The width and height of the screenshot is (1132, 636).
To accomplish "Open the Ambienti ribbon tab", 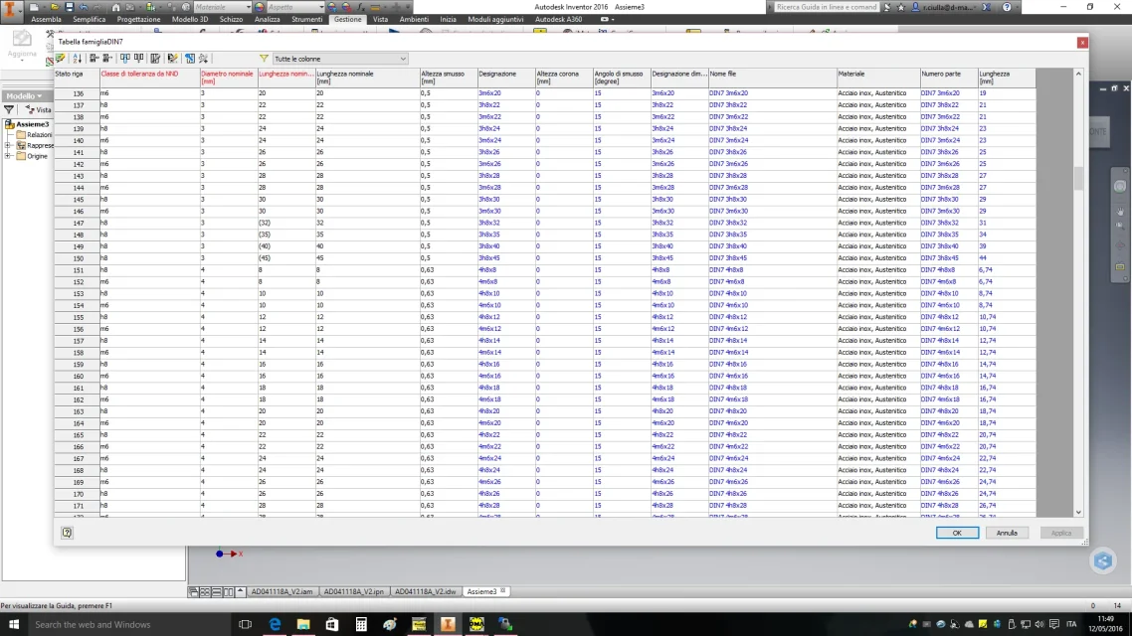I will (x=414, y=20).
